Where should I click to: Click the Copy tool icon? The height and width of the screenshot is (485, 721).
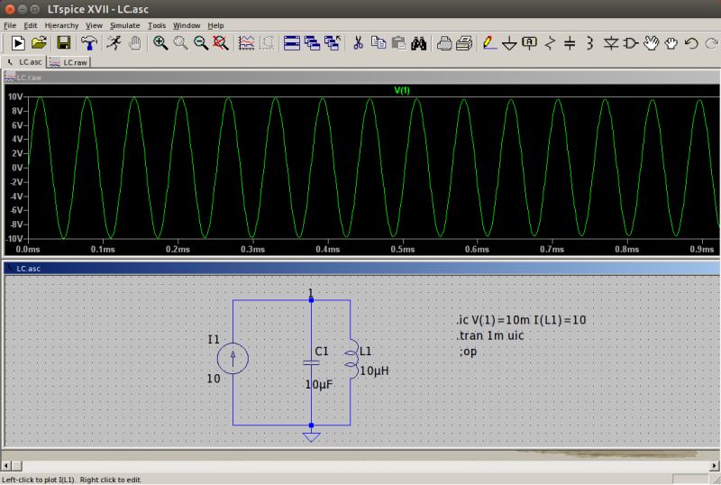coord(379,43)
